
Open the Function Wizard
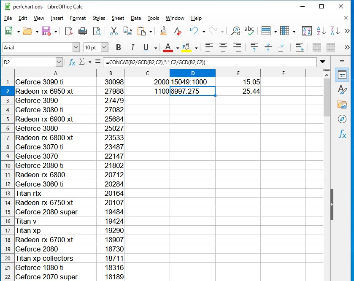[x=72, y=62]
